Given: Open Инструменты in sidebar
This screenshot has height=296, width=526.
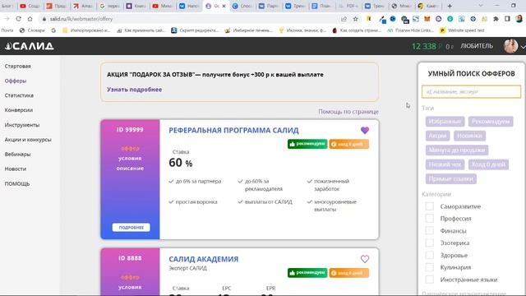Looking at the screenshot, I should 22,125.
